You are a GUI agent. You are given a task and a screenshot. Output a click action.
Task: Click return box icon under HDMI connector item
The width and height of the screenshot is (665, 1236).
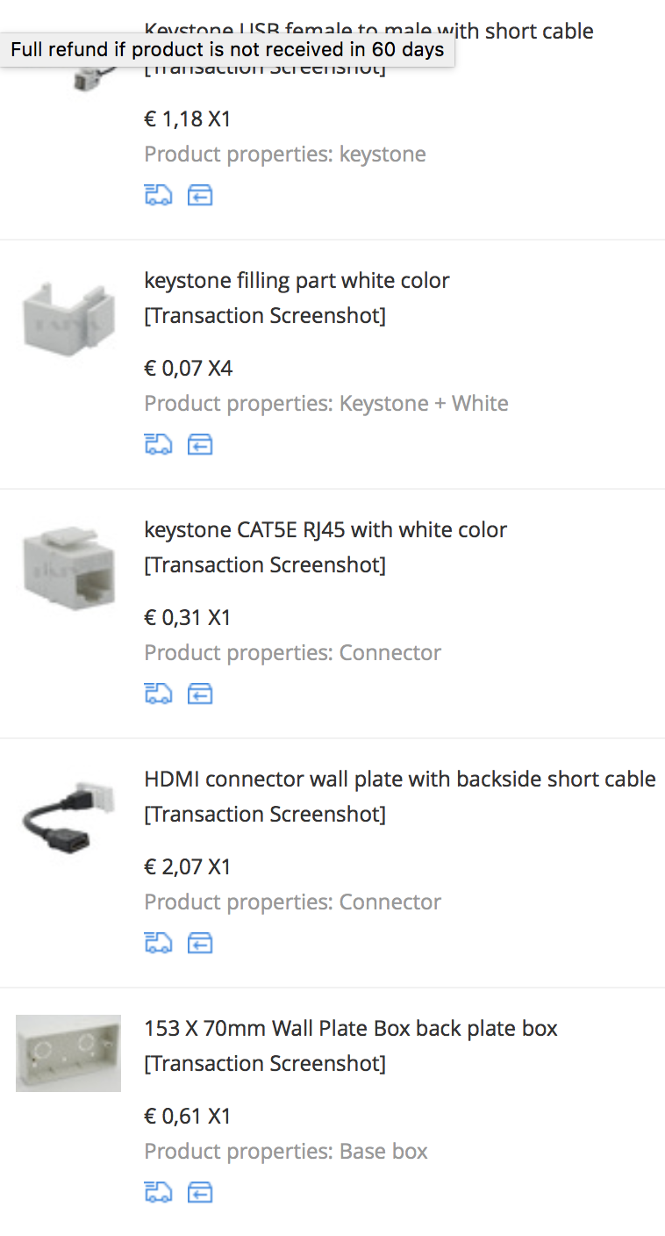point(200,943)
